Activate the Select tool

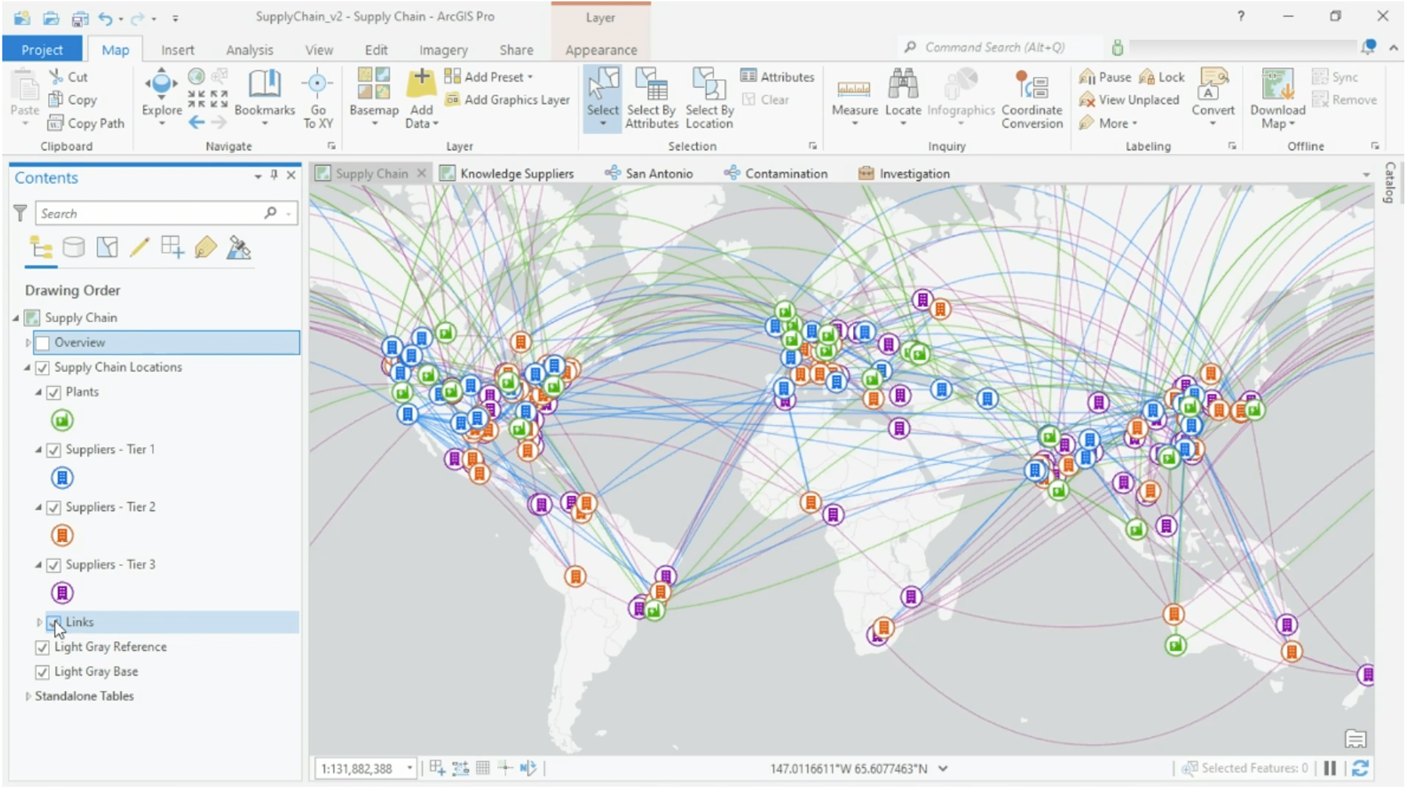point(602,98)
